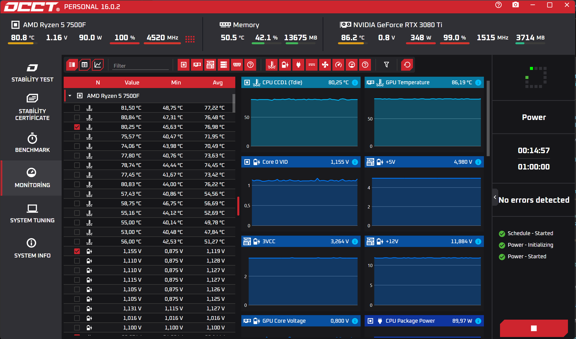Toggle the gauge usage filter icon
Image resolution: width=576 pixels, height=339 pixels.
coord(352,65)
